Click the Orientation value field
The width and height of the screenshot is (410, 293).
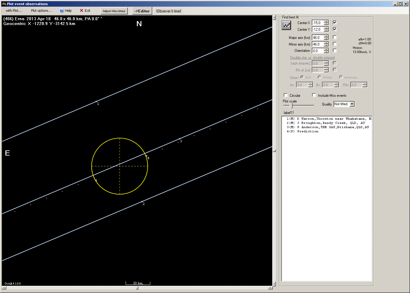tap(318, 51)
